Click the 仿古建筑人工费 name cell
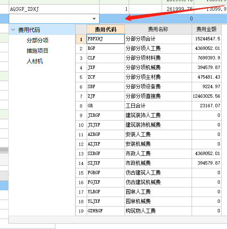Image resolution: width=227 pixels, height=229 pixels. (x=158, y=173)
